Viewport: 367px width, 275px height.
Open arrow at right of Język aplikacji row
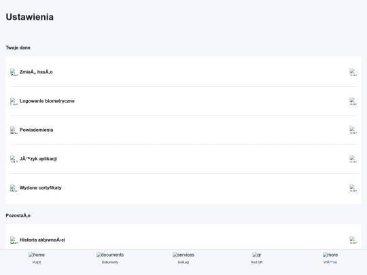pos(353,159)
